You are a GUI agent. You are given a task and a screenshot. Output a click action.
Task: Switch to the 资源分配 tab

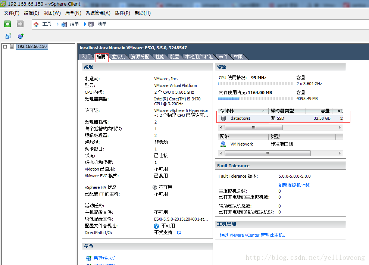click(x=140, y=57)
